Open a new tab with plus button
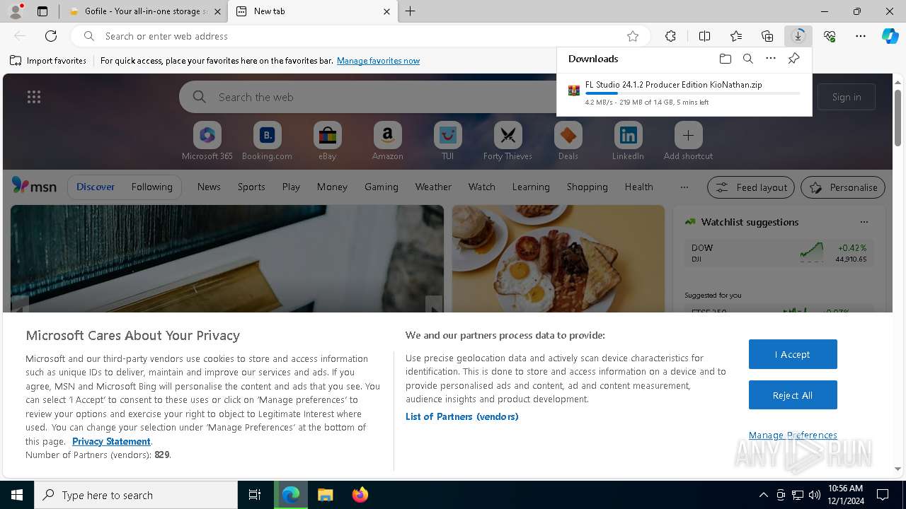The width and height of the screenshot is (906, 509). point(411,11)
